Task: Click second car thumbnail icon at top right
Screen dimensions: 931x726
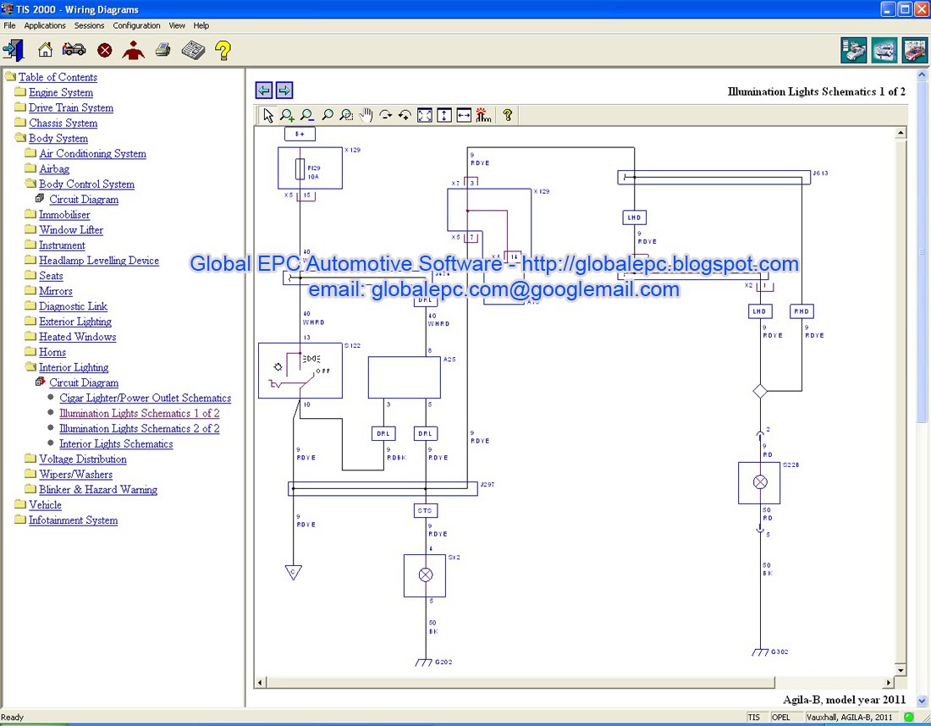Action: pyautogui.click(x=884, y=51)
